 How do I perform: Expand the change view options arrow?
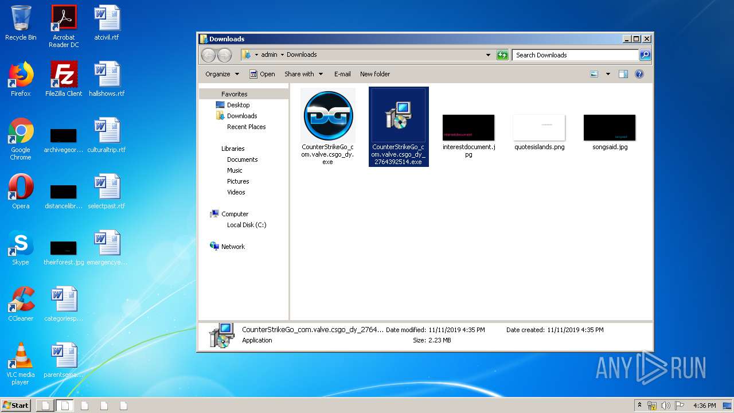pyautogui.click(x=608, y=74)
